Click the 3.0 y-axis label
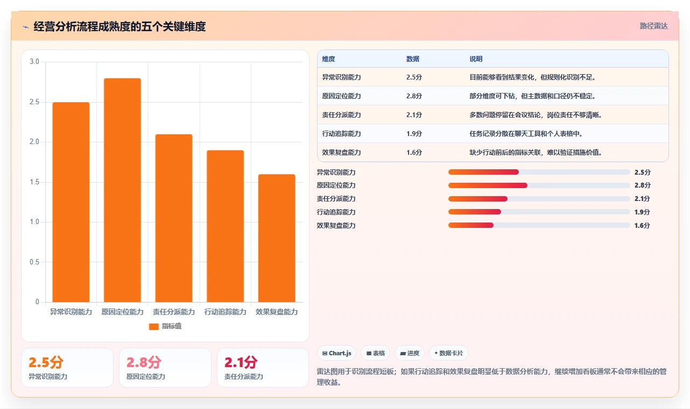 pyautogui.click(x=34, y=62)
